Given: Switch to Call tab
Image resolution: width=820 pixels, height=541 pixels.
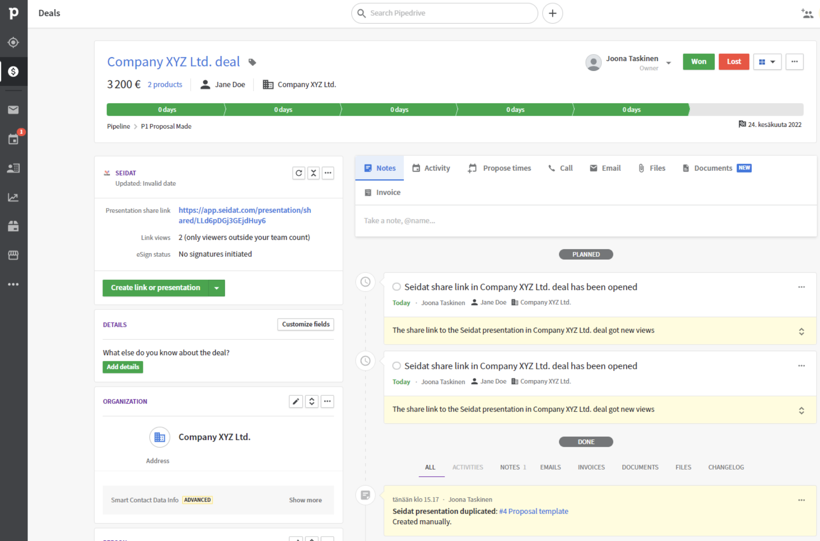Looking at the screenshot, I should pos(560,168).
